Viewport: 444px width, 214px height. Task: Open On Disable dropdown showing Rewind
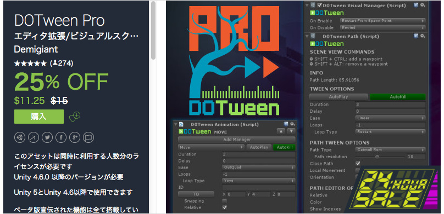click(382, 27)
